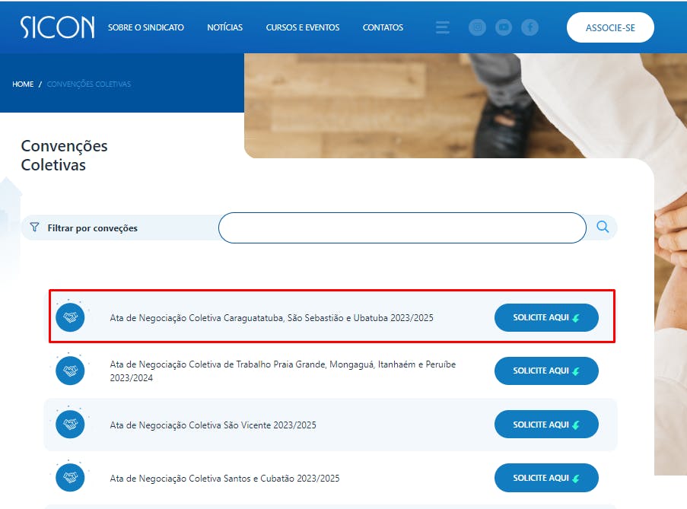Screen dimensions: 687x509
Task: Focus the convention filter search field
Action: (x=402, y=227)
